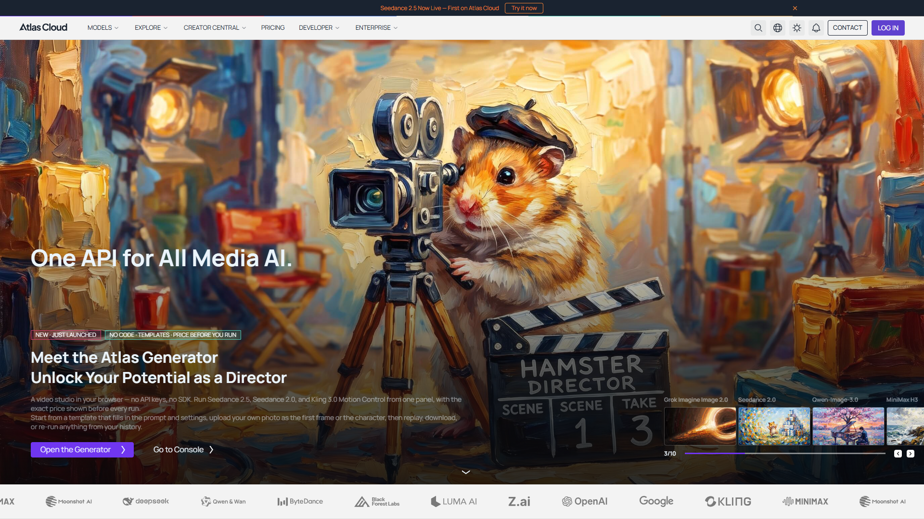The width and height of the screenshot is (924, 519).
Task: Open the notifications bell icon
Action: pyautogui.click(x=816, y=28)
